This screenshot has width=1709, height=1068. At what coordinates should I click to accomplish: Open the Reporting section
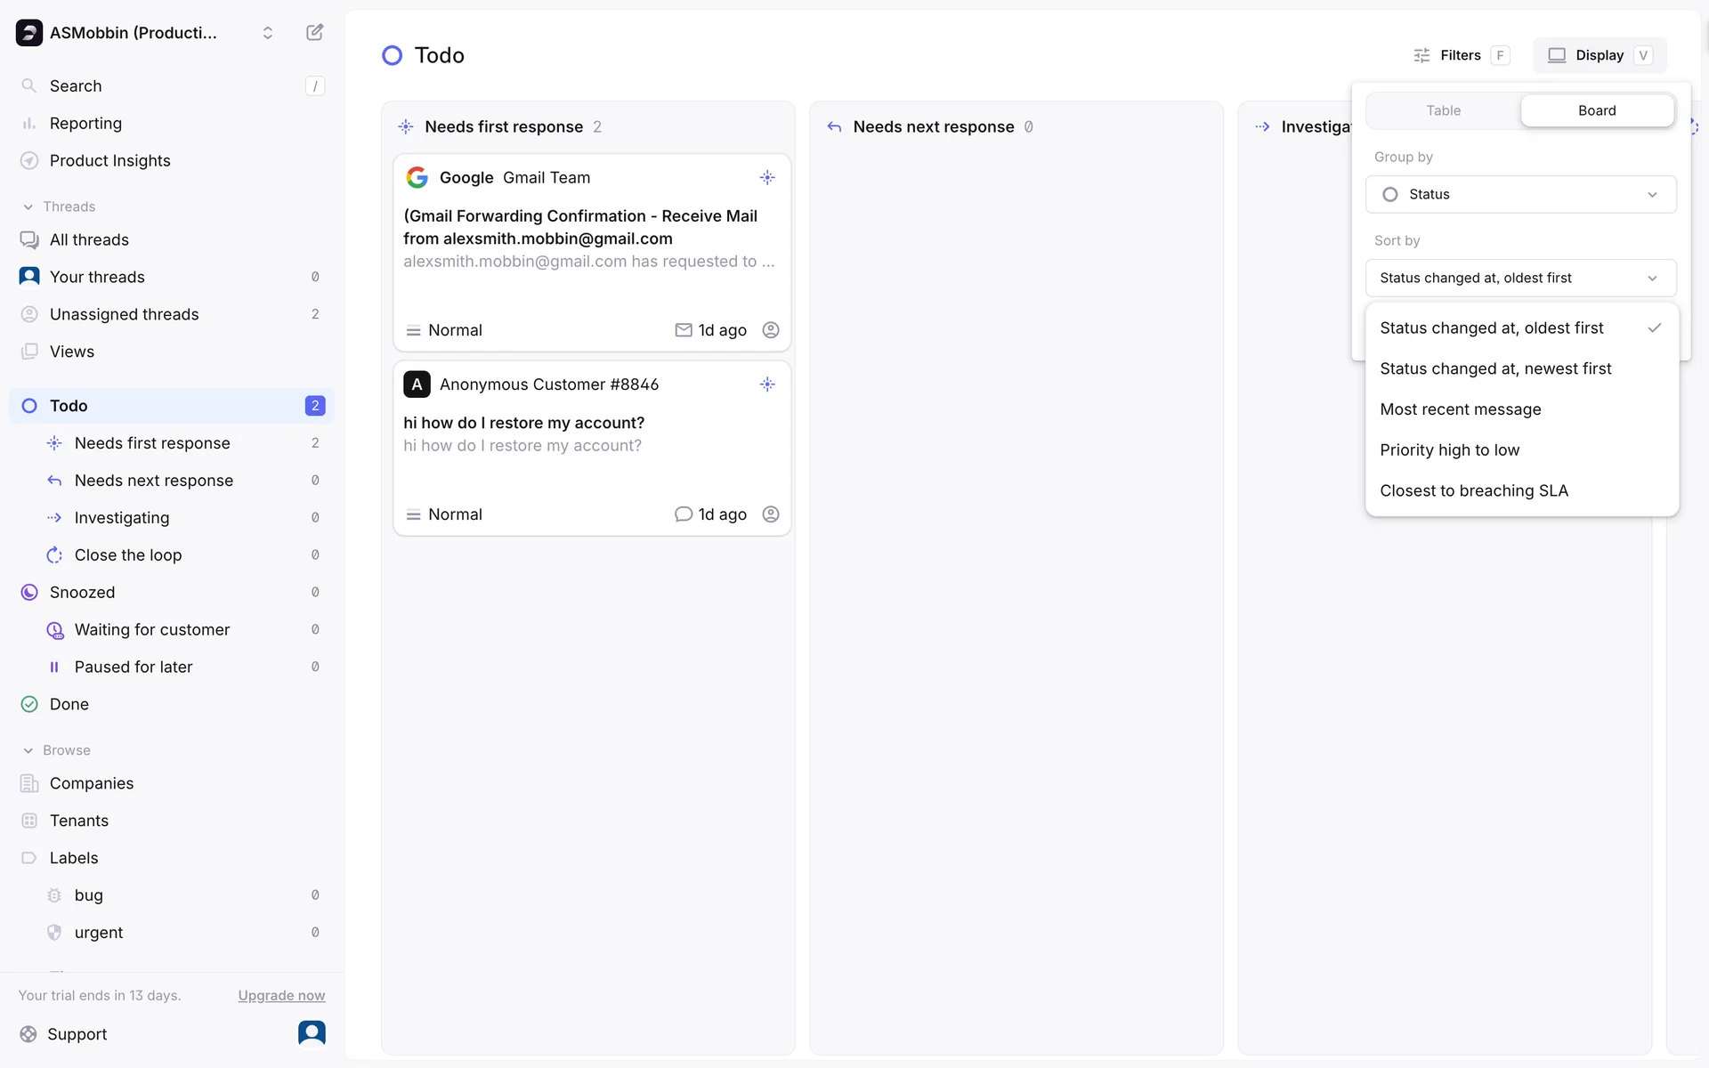click(x=85, y=124)
